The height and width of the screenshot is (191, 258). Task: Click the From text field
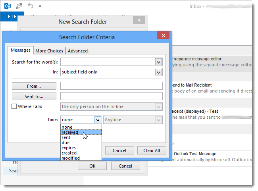tap(112, 86)
